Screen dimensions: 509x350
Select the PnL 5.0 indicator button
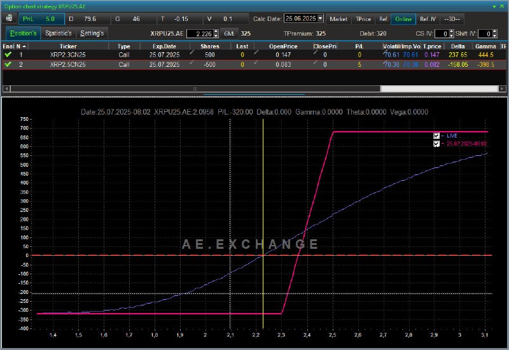click(41, 19)
